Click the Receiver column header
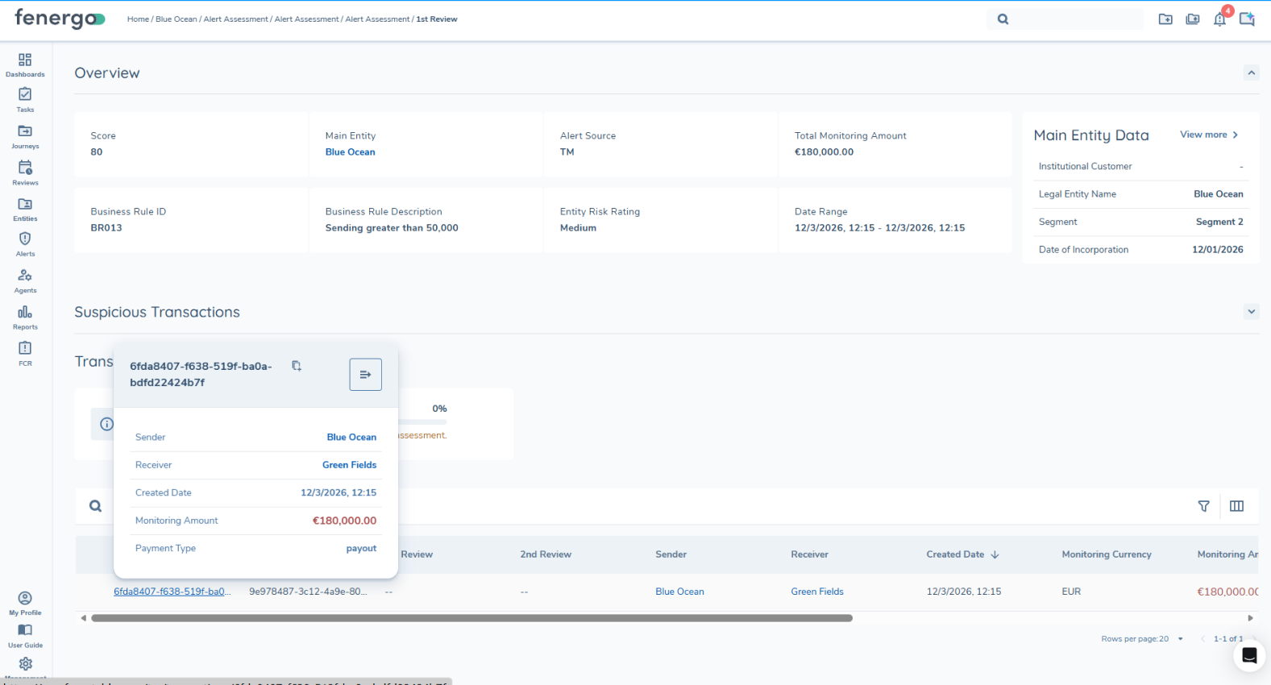1271x685 pixels. coord(809,554)
